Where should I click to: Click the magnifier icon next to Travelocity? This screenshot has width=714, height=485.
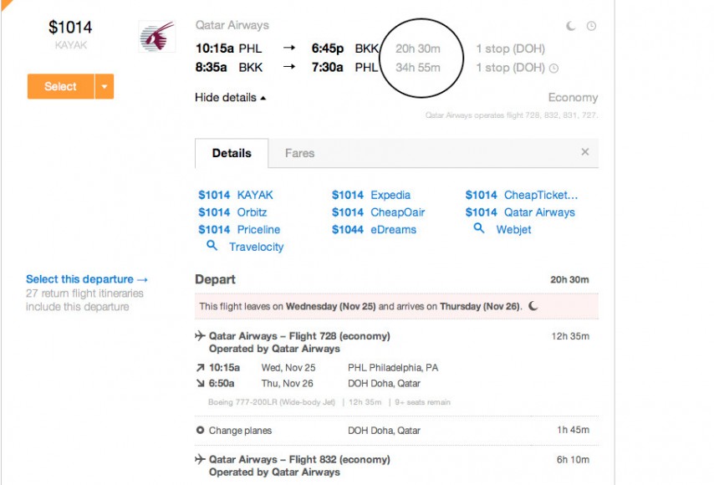click(212, 246)
